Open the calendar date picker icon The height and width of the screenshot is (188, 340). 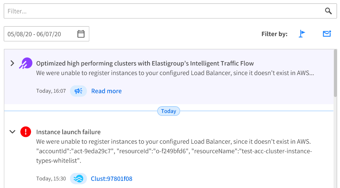point(81,34)
